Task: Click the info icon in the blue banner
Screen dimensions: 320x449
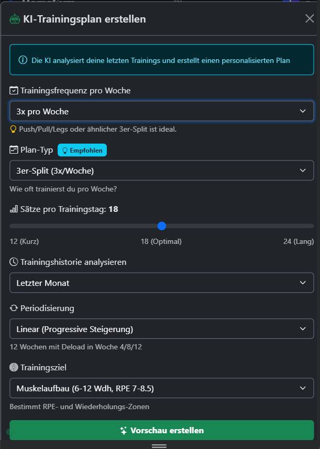Action: [x=23, y=60]
